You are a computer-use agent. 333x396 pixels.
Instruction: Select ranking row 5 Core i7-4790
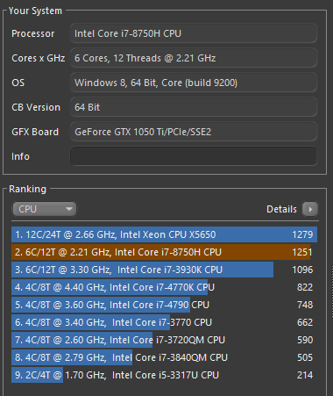pos(165,305)
